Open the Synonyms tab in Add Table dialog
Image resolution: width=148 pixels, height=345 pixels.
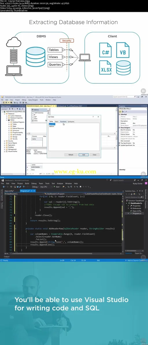(x=71, y=122)
